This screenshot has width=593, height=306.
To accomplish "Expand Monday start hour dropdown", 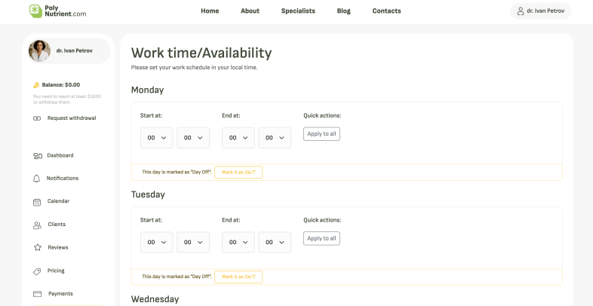I will (x=157, y=138).
